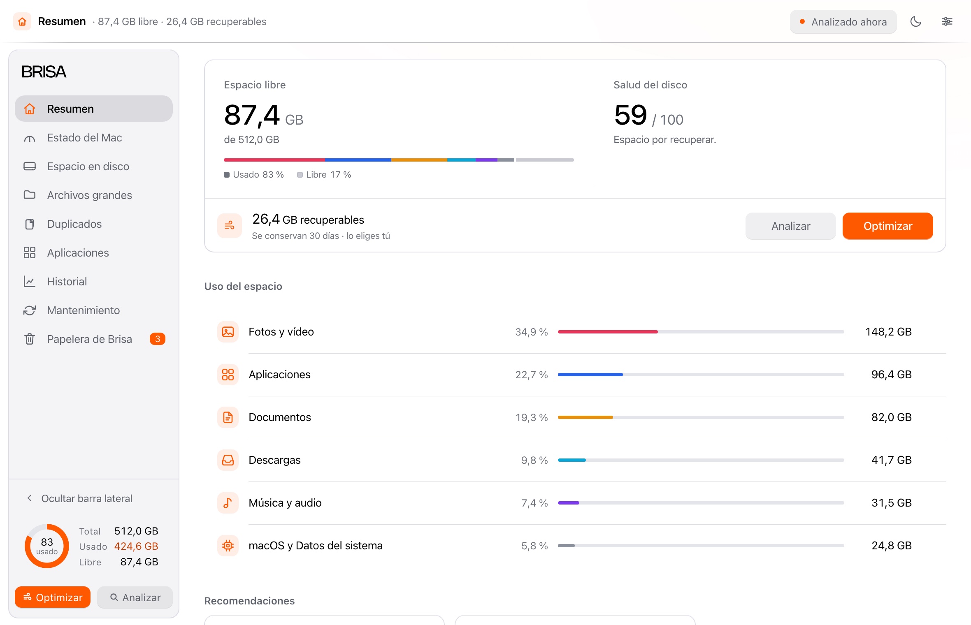971x625 pixels.
Task: Open settings via the sliders icon
Action: 947,21
